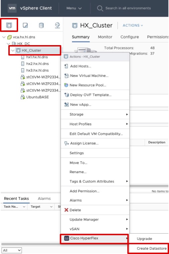Click the Add Hosts icon in context menu

66,66
